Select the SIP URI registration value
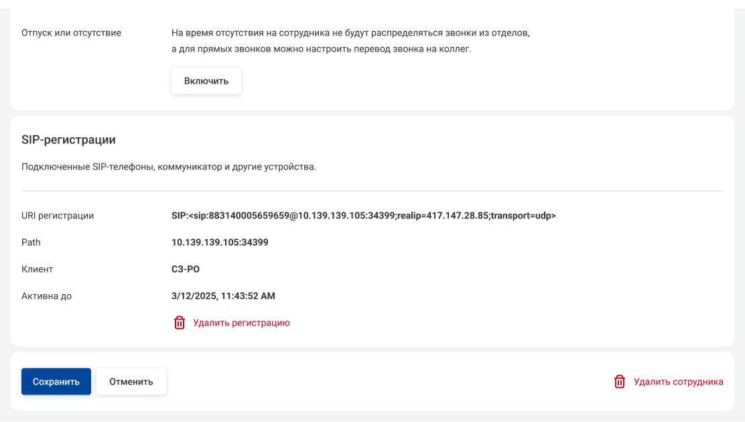This screenshot has height=422, width=745. pos(364,216)
